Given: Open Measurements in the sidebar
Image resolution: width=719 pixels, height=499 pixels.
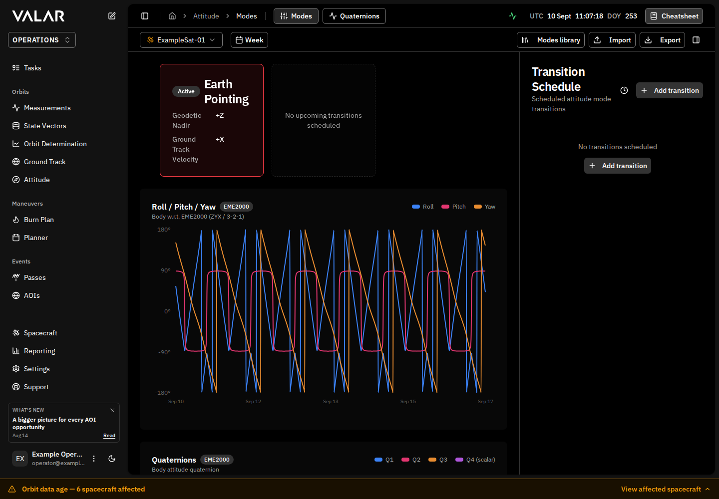Looking at the screenshot, I should coord(64,108).
